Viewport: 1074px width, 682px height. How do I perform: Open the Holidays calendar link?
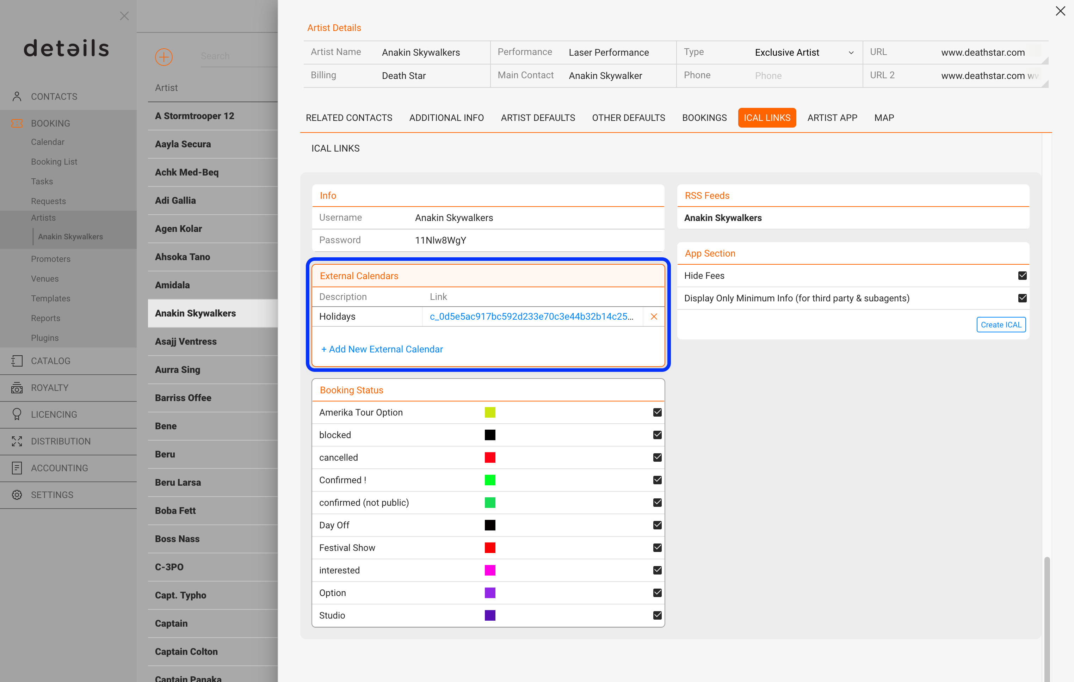(x=532, y=316)
